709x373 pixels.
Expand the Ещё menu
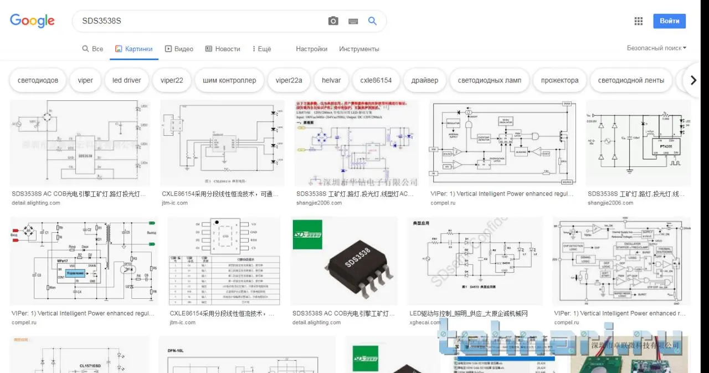coord(261,49)
